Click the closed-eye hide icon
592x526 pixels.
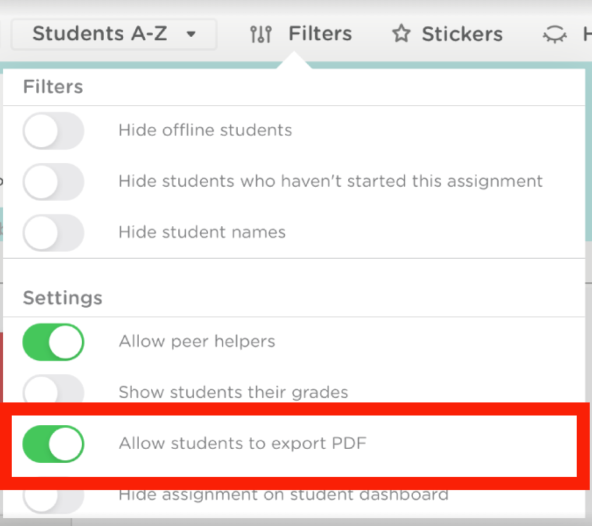pyautogui.click(x=554, y=34)
